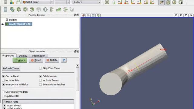The width and height of the screenshot is (194, 109).
Task: Uncheck the Patch Names checkbox
Action: (40, 76)
